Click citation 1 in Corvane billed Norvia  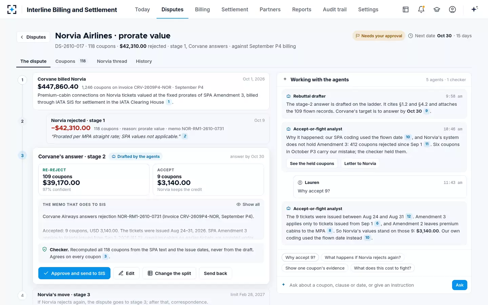pyautogui.click(x=169, y=102)
